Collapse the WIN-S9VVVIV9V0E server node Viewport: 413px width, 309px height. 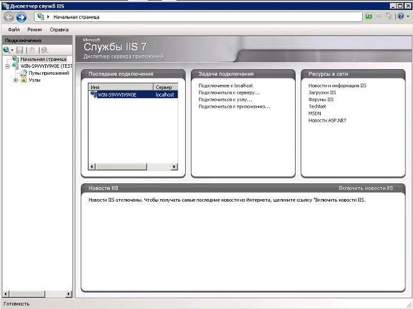click(8, 66)
